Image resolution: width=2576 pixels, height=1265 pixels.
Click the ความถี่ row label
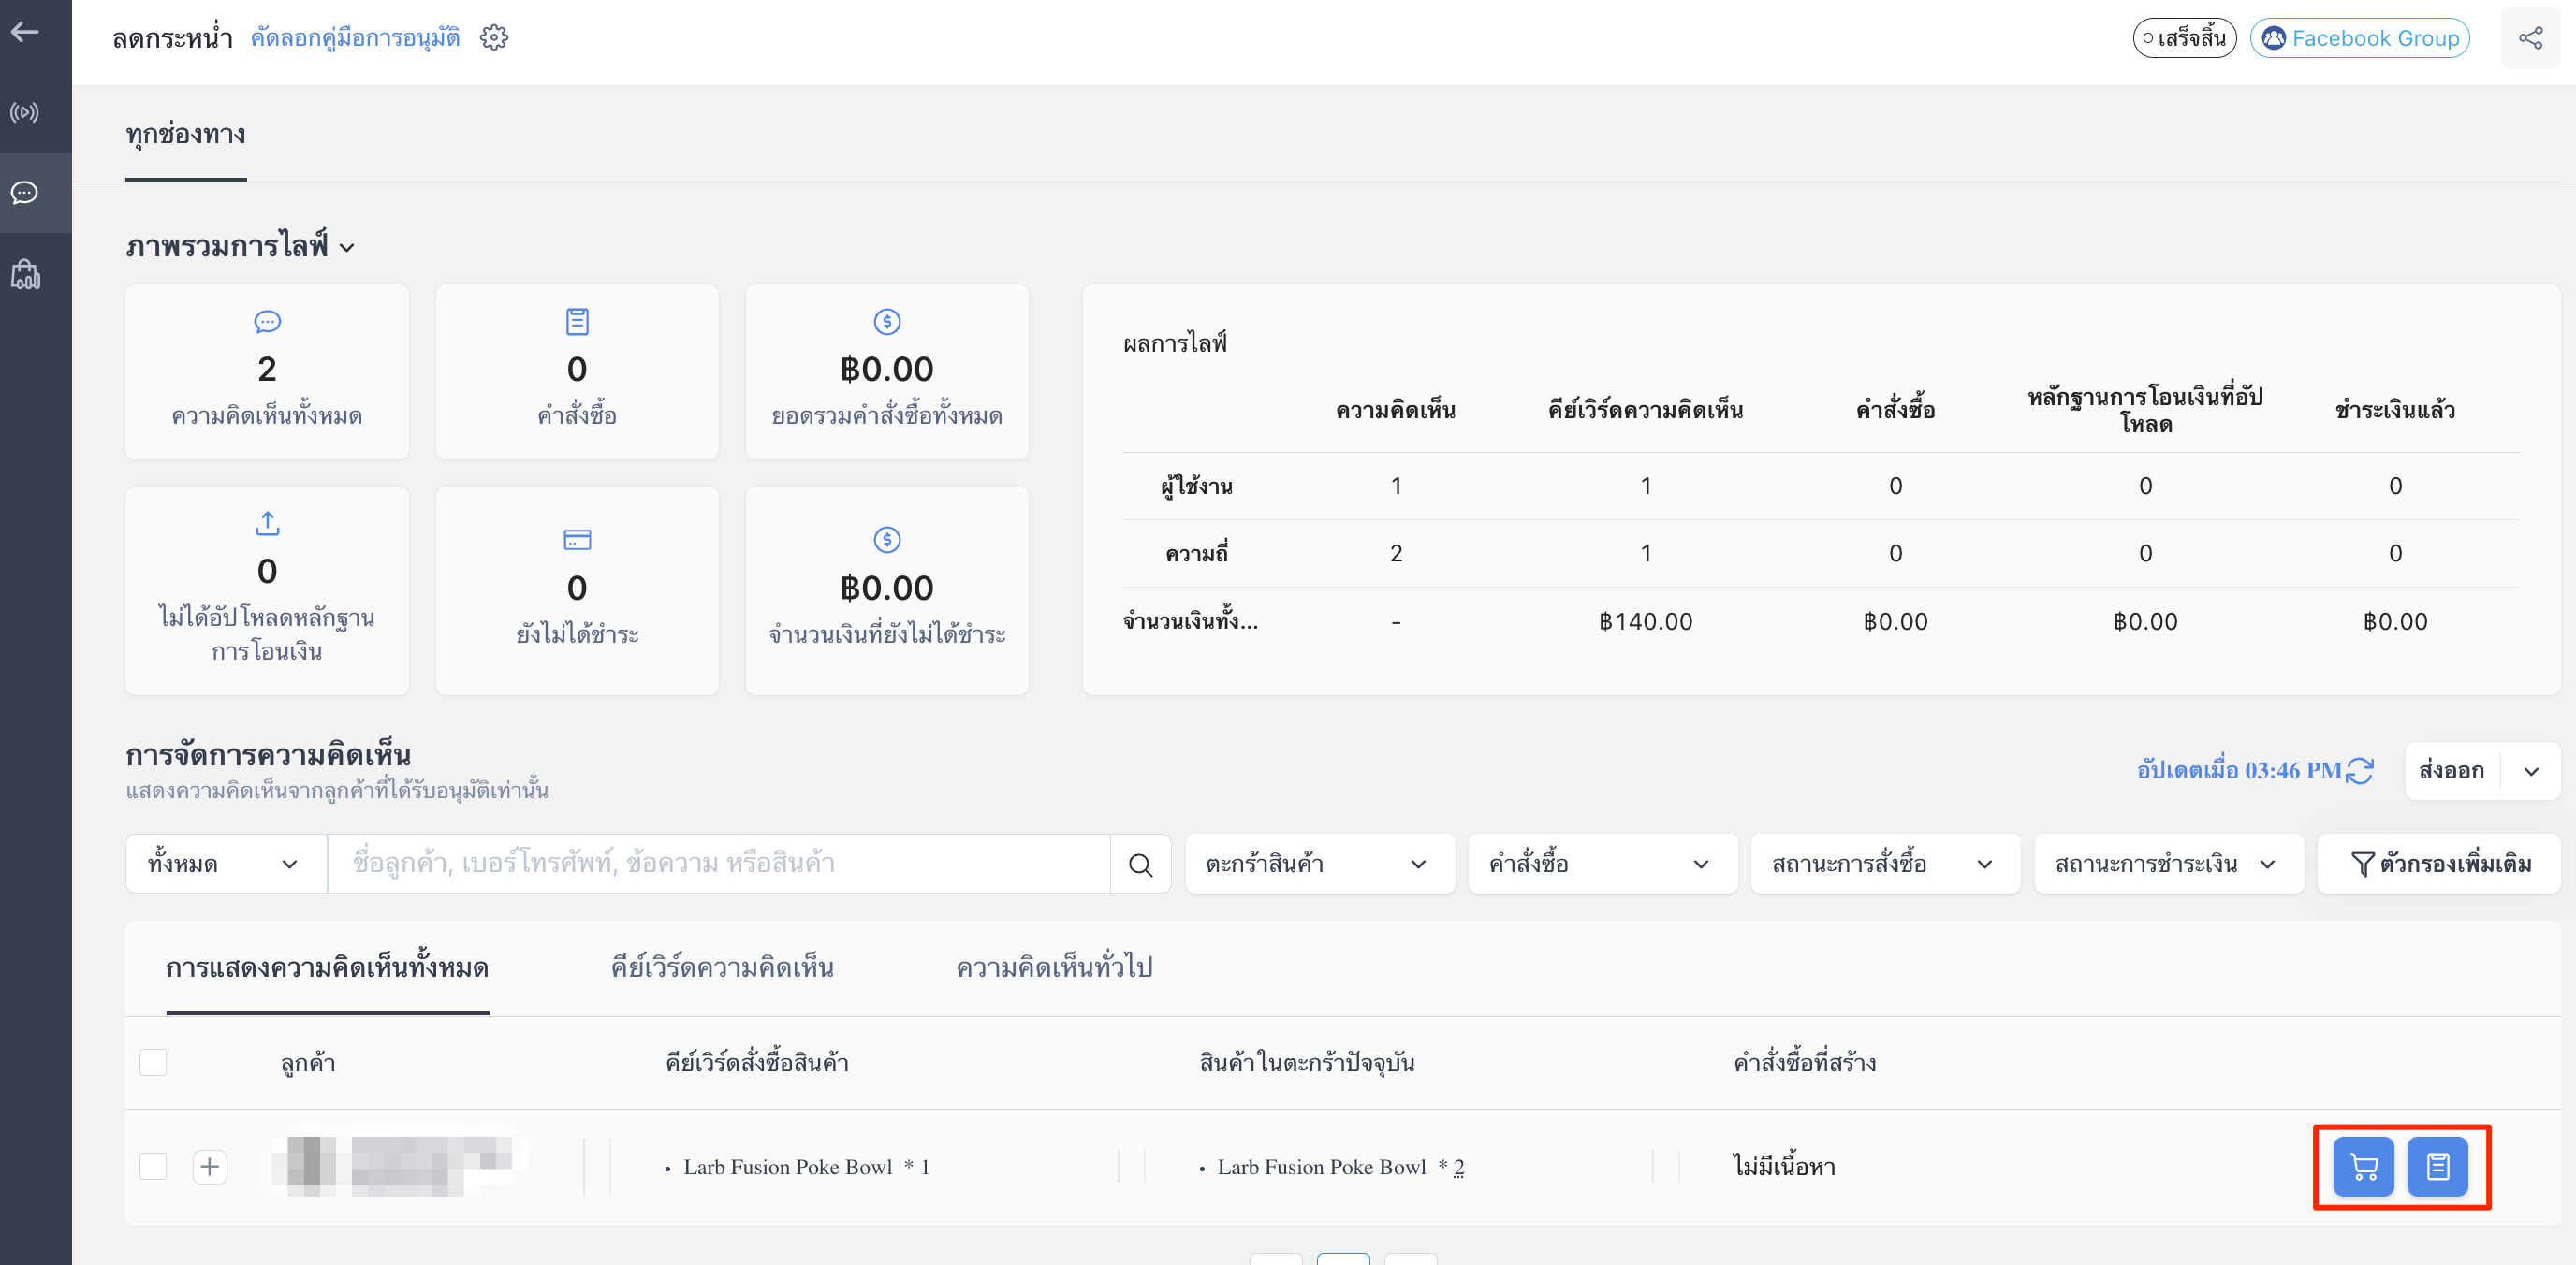(x=1196, y=554)
